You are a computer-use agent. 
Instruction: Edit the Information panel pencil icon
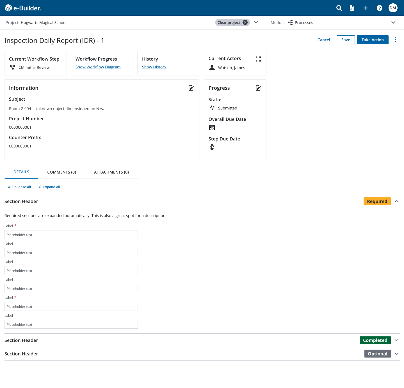(x=191, y=88)
